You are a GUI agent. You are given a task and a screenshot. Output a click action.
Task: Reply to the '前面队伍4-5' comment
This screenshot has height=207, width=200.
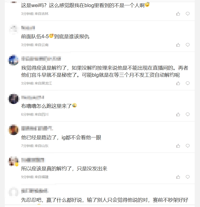(x=188, y=45)
